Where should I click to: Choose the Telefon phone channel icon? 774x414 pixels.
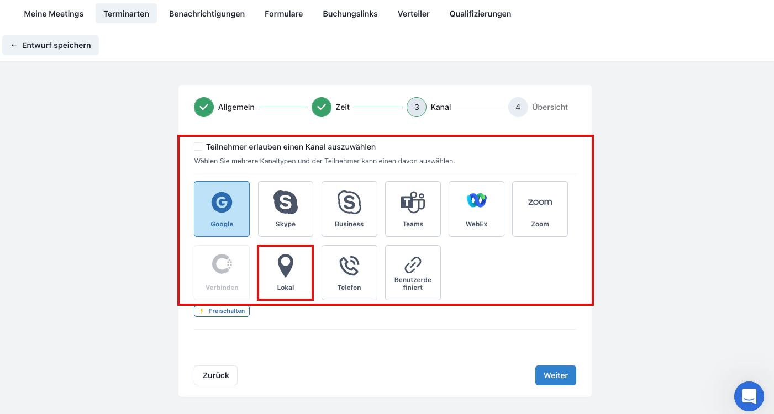click(349, 266)
